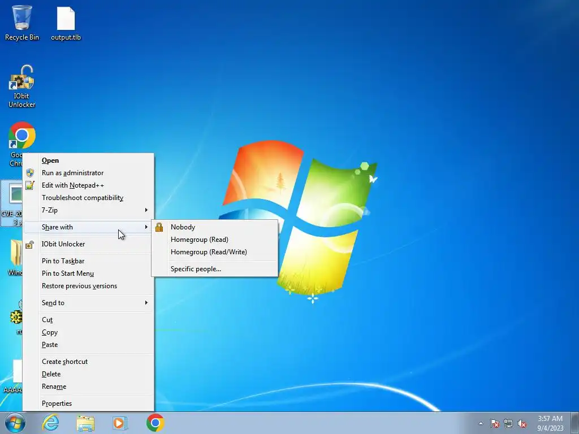Open the 7-Zip menu entry
This screenshot has width=579, height=434.
pos(89,210)
